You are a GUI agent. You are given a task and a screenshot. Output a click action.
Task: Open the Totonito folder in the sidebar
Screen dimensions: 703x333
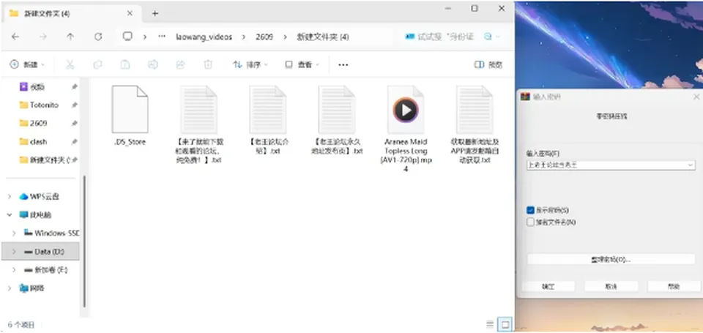tap(44, 105)
